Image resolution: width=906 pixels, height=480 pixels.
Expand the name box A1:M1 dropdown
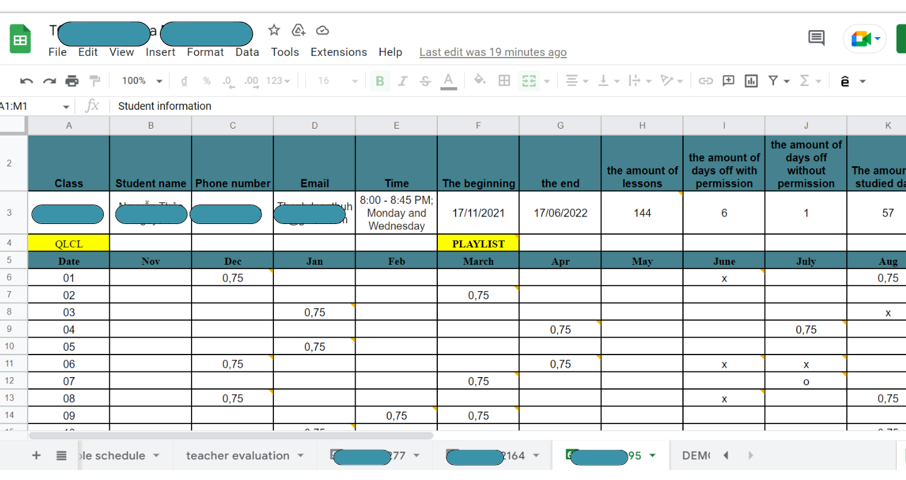coord(66,107)
